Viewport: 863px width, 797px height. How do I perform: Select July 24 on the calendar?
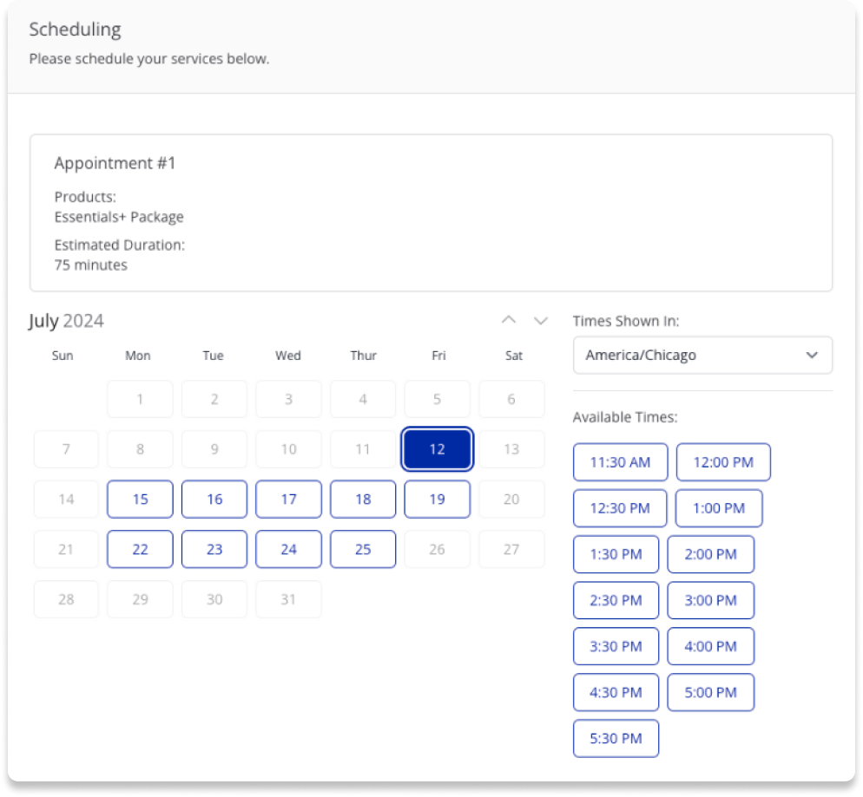(x=288, y=550)
